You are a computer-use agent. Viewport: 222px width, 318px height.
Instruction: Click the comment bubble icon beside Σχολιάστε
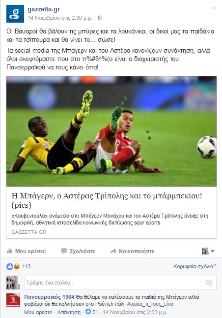[64, 251]
